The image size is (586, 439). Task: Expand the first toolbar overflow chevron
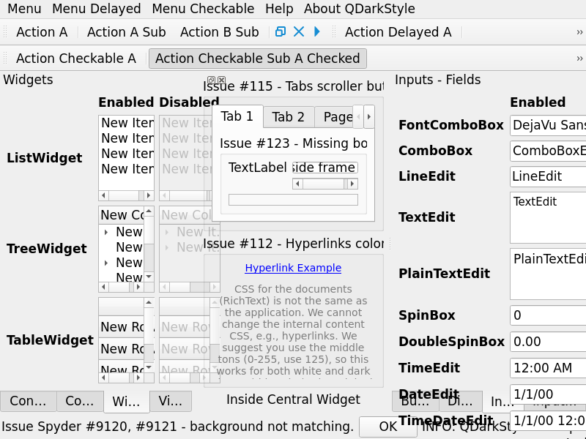[x=579, y=31]
